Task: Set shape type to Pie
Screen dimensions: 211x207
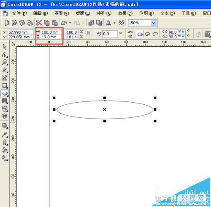Action: pos(147,34)
